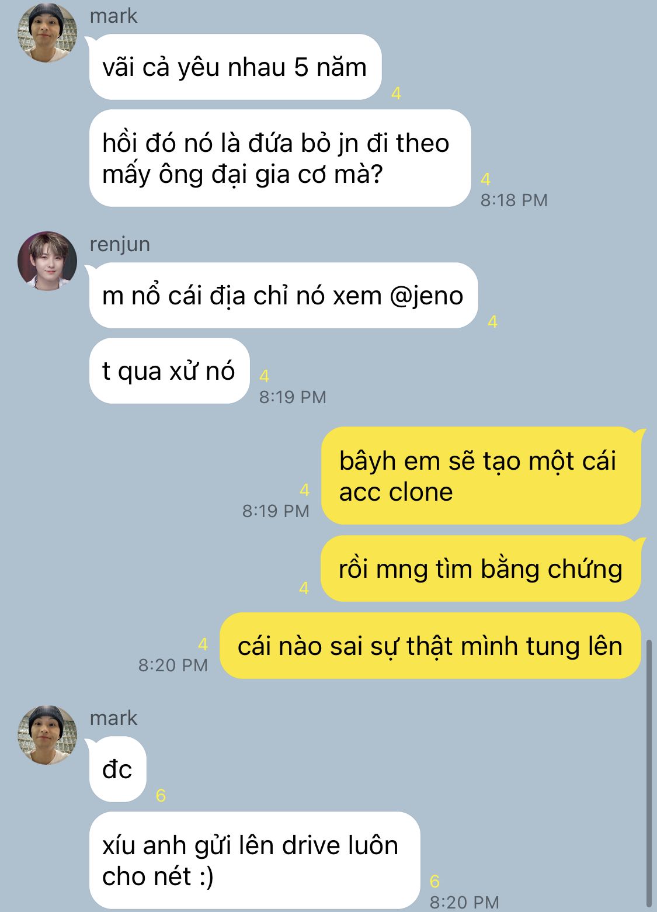Image resolution: width=657 pixels, height=912 pixels.
Task: Tap read count 6 beside "đc"
Action: point(161,795)
